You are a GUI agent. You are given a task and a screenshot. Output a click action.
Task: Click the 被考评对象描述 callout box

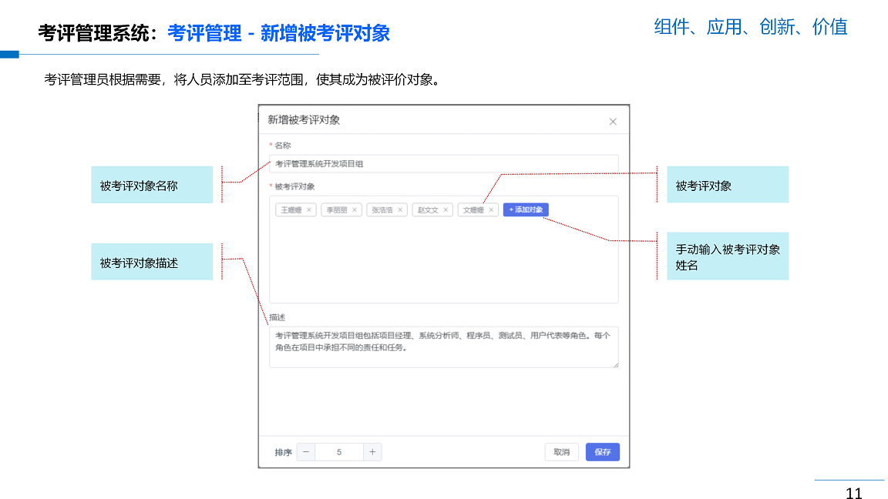tap(152, 262)
